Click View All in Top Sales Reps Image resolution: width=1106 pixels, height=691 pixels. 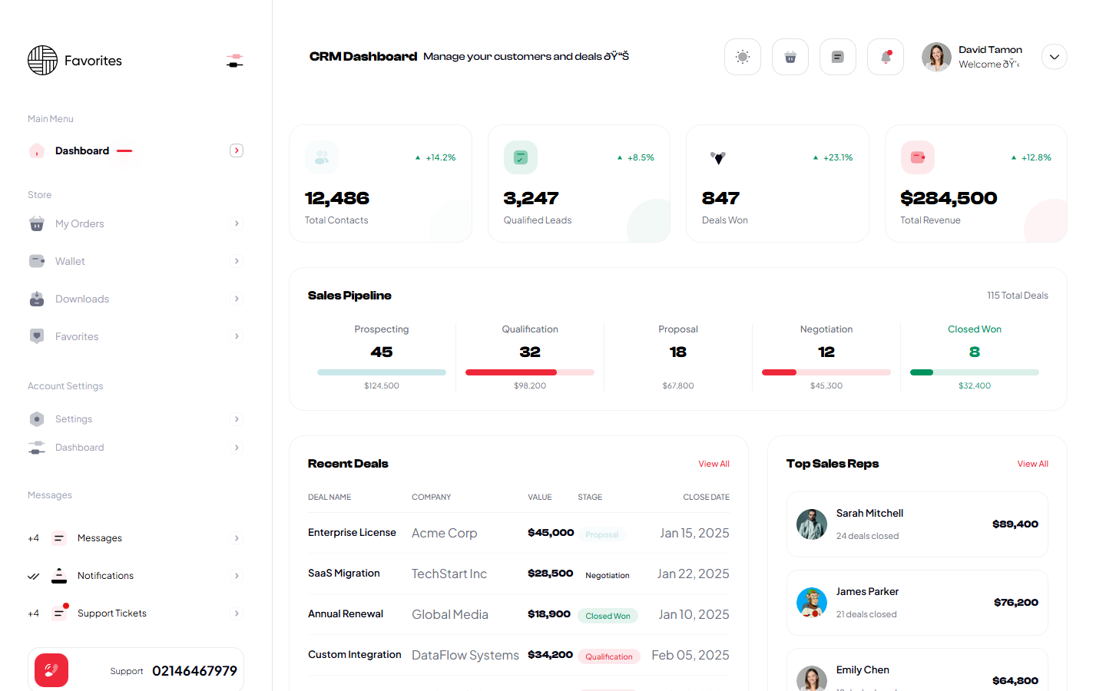click(x=1032, y=464)
